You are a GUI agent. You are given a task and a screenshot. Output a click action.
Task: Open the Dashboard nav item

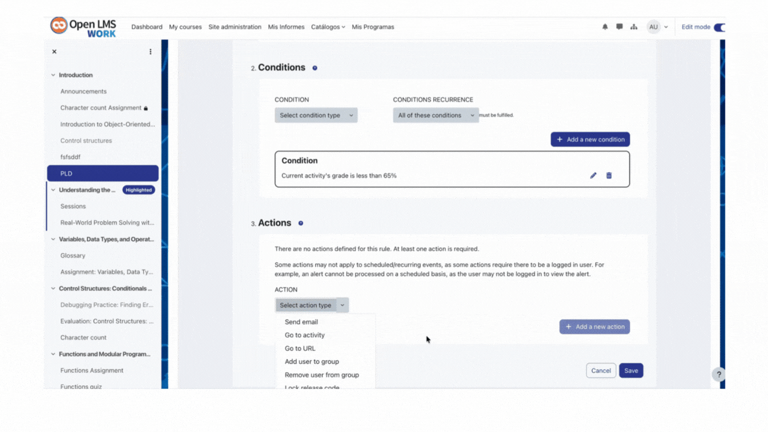(x=147, y=27)
